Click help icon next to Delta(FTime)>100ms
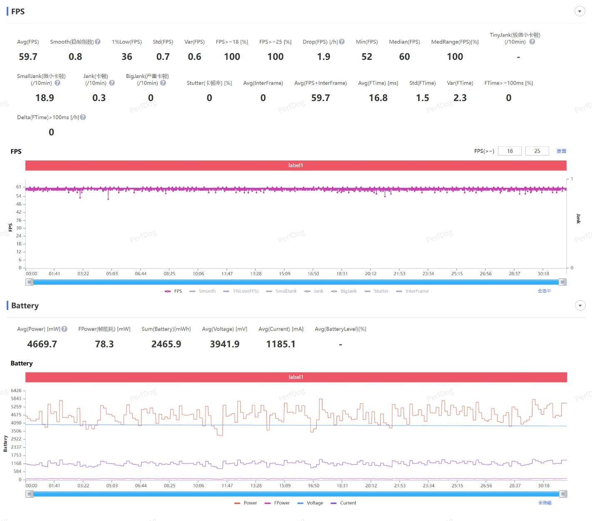 (x=83, y=117)
